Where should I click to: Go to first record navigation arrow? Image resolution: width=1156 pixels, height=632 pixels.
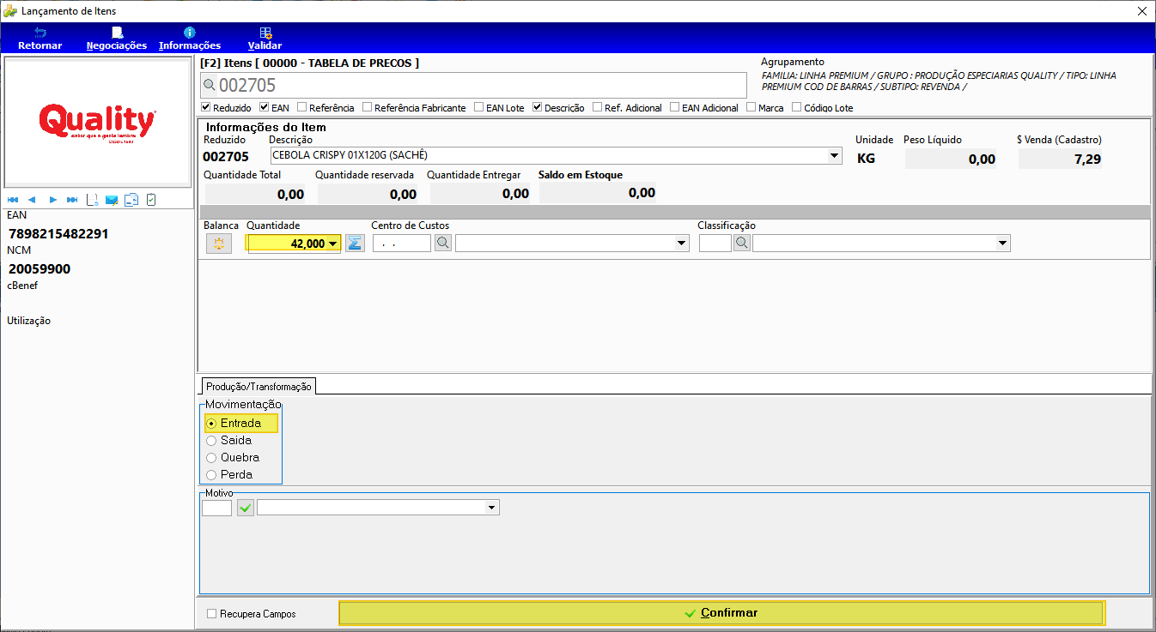[13, 200]
